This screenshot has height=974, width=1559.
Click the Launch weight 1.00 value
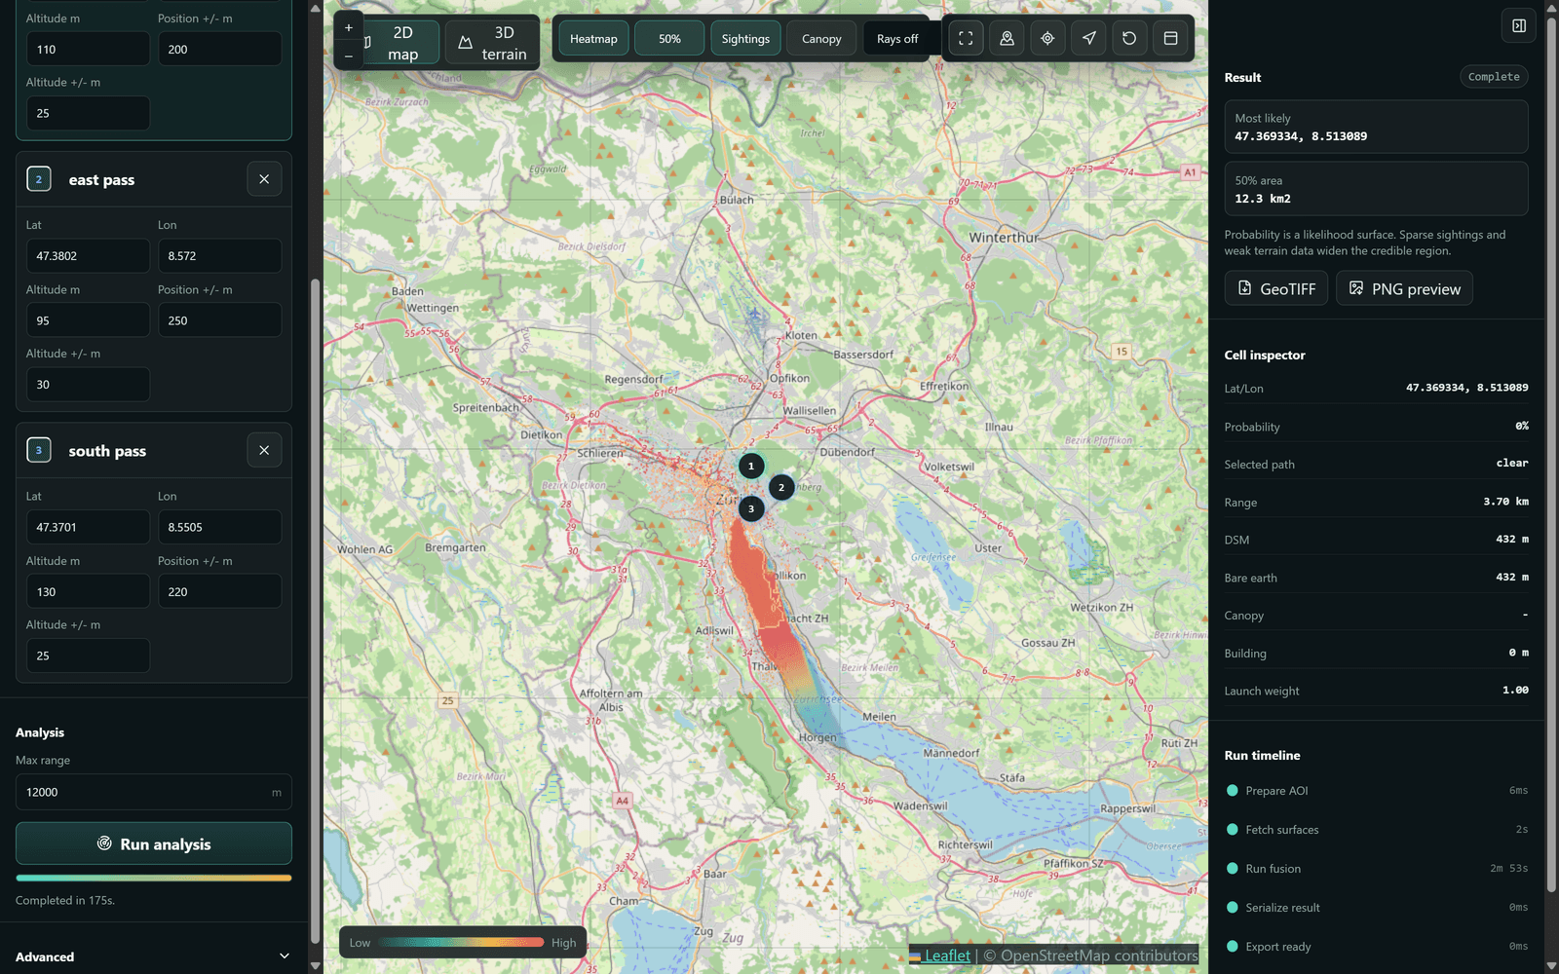tap(1515, 690)
